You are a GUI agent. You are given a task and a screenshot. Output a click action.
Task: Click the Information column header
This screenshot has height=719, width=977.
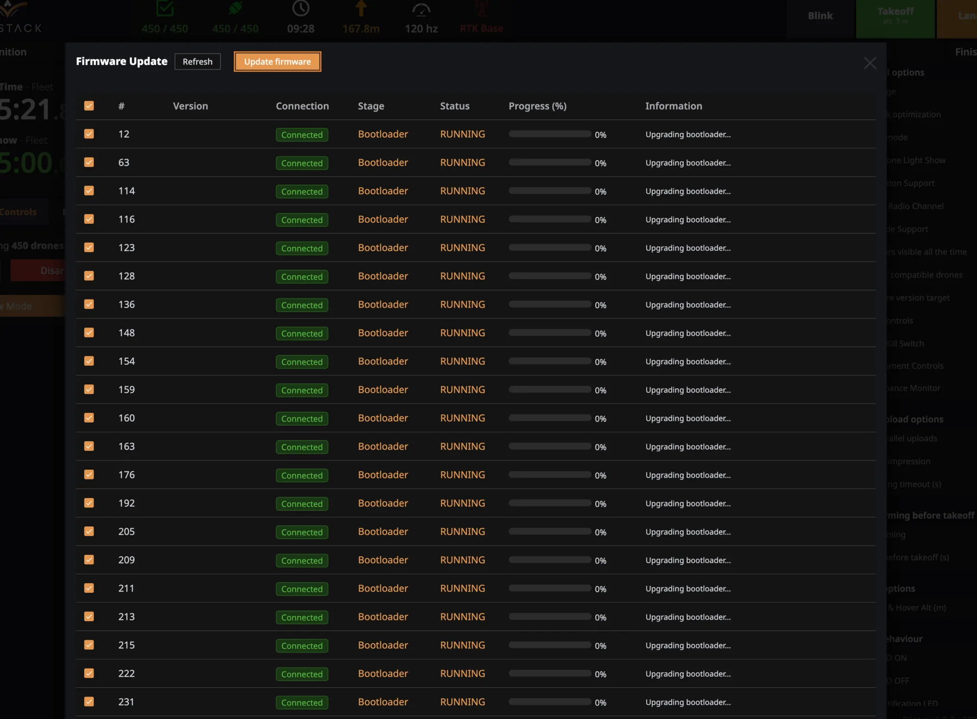[673, 106]
